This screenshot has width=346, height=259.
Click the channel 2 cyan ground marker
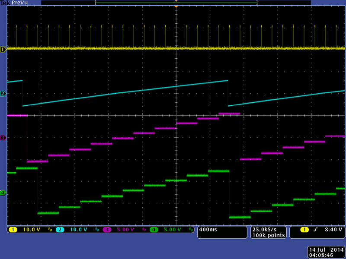coord(3,94)
